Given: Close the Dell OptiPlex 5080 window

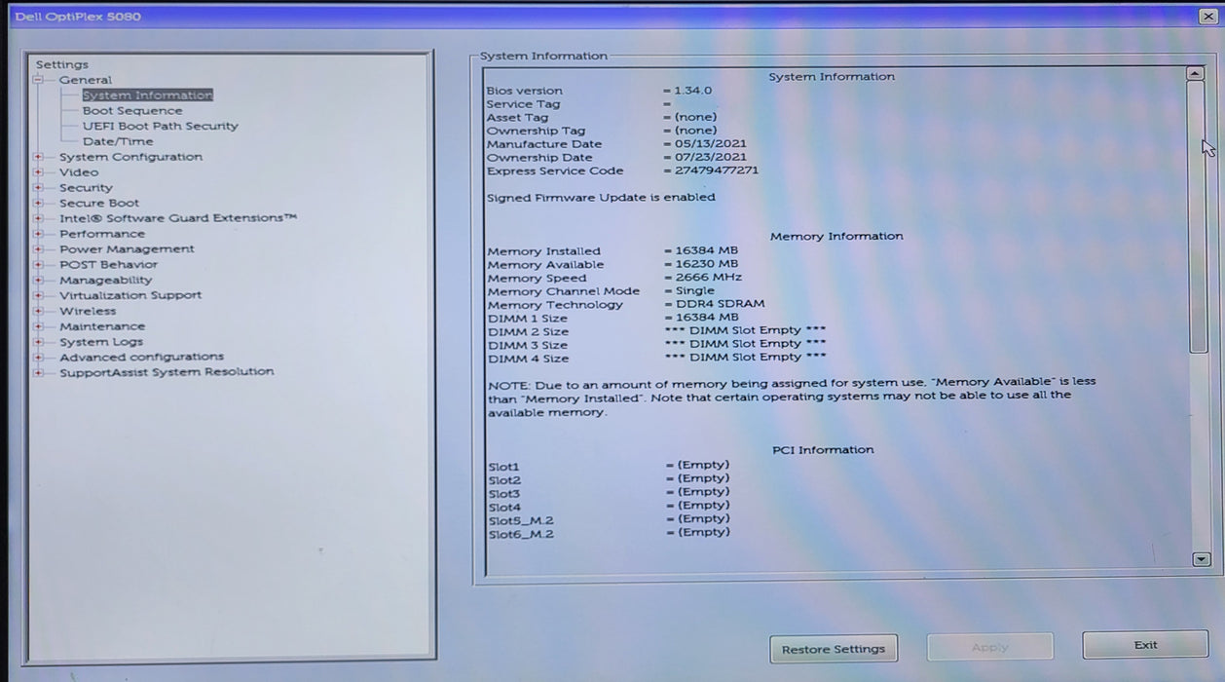Looking at the screenshot, I should click(1207, 17).
